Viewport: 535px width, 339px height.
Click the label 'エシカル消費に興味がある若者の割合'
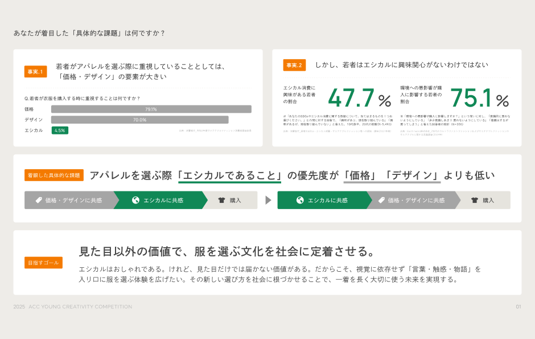click(x=299, y=95)
